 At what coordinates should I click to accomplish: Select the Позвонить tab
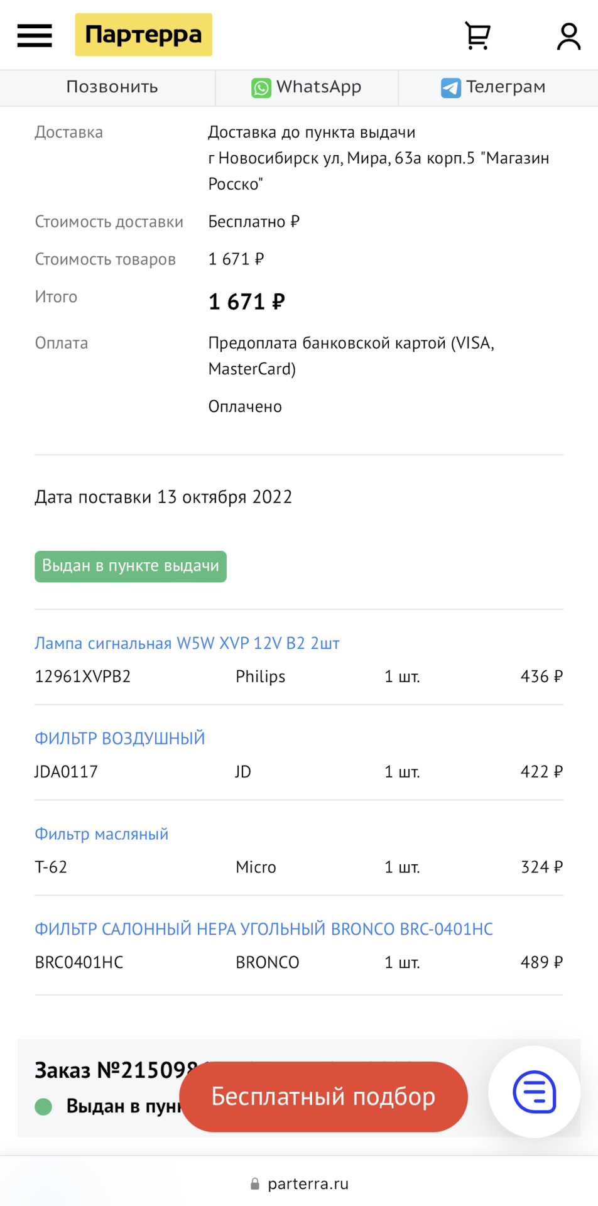point(112,87)
